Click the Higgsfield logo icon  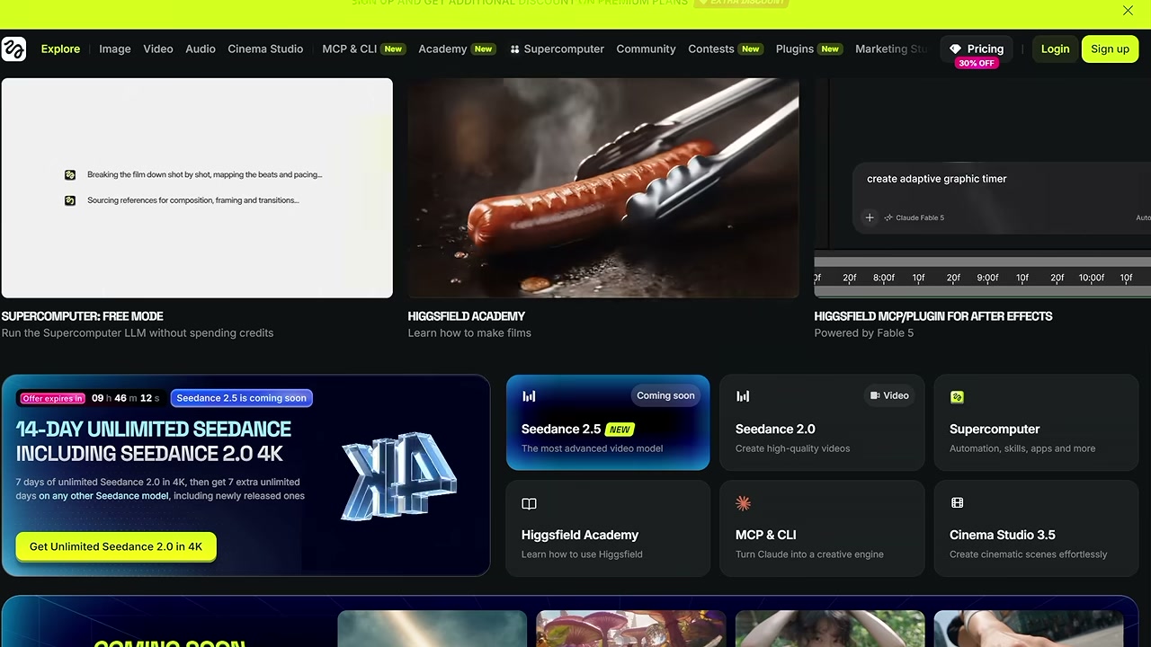13,49
